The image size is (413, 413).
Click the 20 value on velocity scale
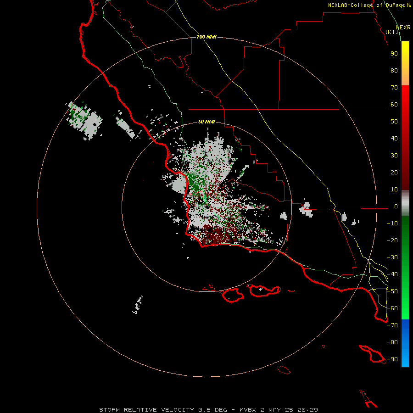pyautogui.click(x=394, y=173)
